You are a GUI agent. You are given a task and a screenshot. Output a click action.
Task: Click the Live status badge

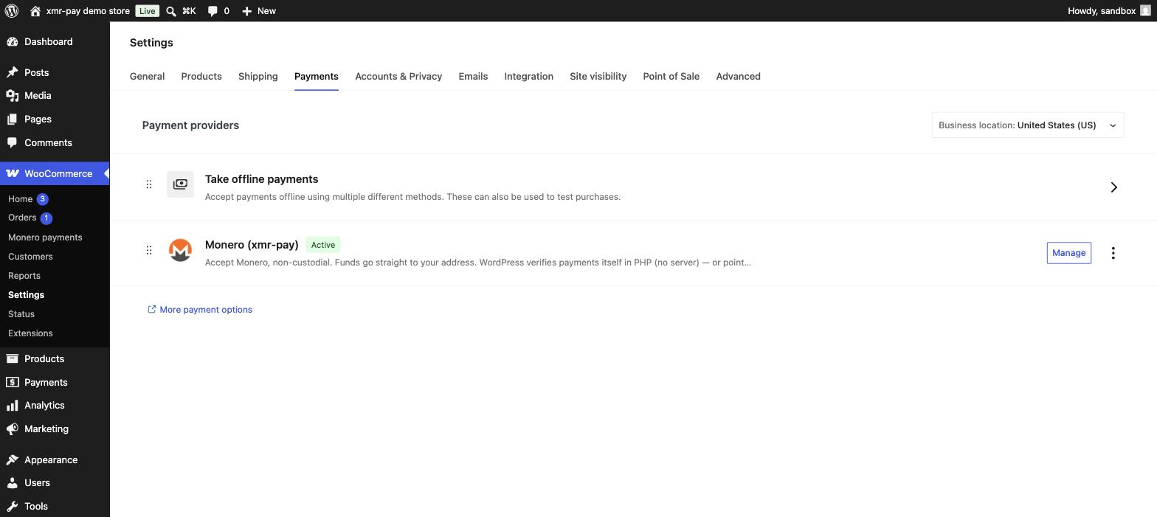(x=147, y=11)
